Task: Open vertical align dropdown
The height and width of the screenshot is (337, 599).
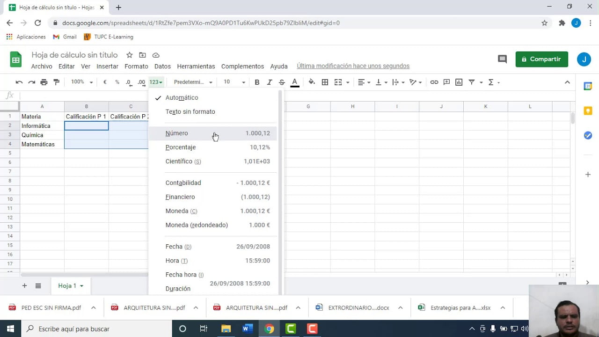Action: pos(381,82)
